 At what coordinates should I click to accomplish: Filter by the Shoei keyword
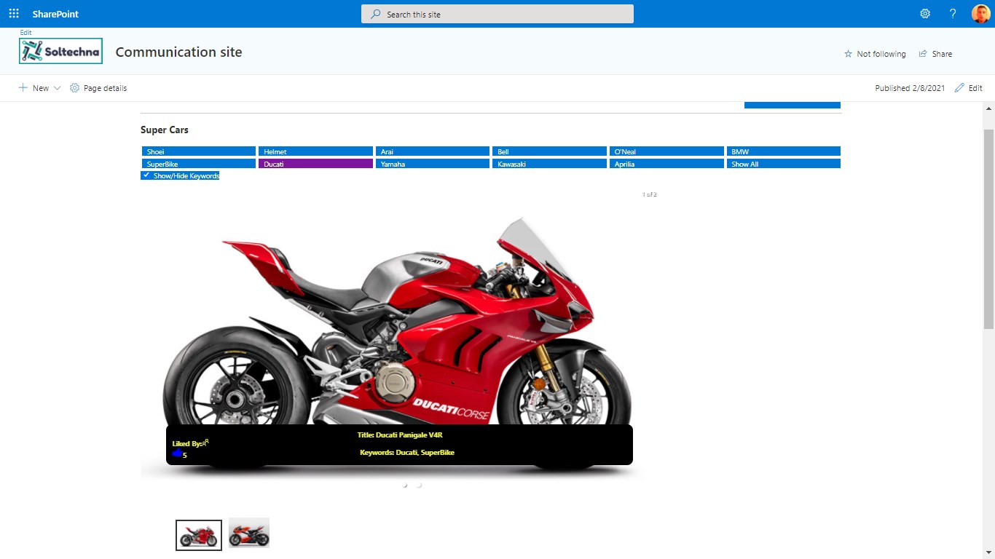pyautogui.click(x=199, y=151)
